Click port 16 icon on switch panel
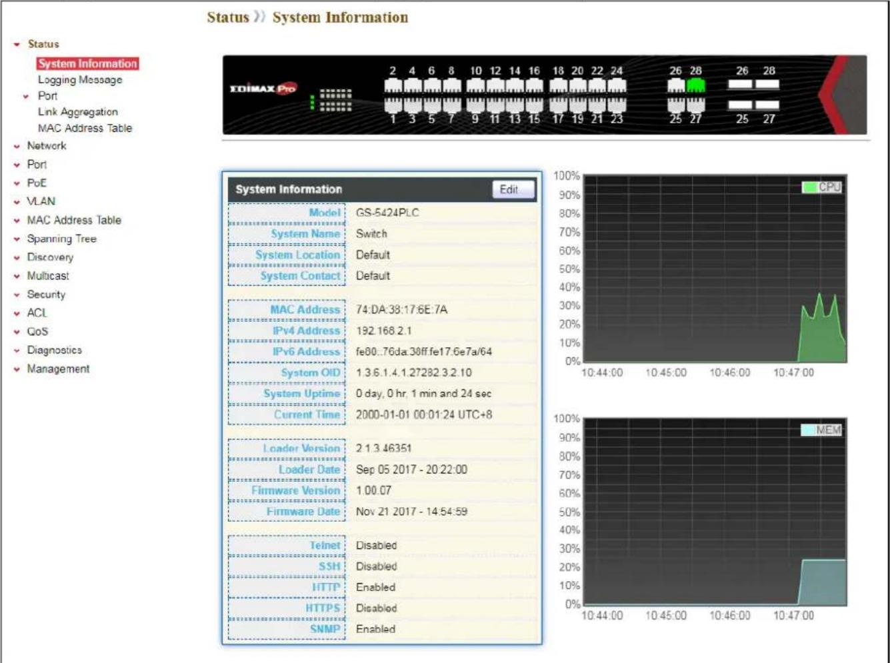The height and width of the screenshot is (663, 890). (534, 85)
